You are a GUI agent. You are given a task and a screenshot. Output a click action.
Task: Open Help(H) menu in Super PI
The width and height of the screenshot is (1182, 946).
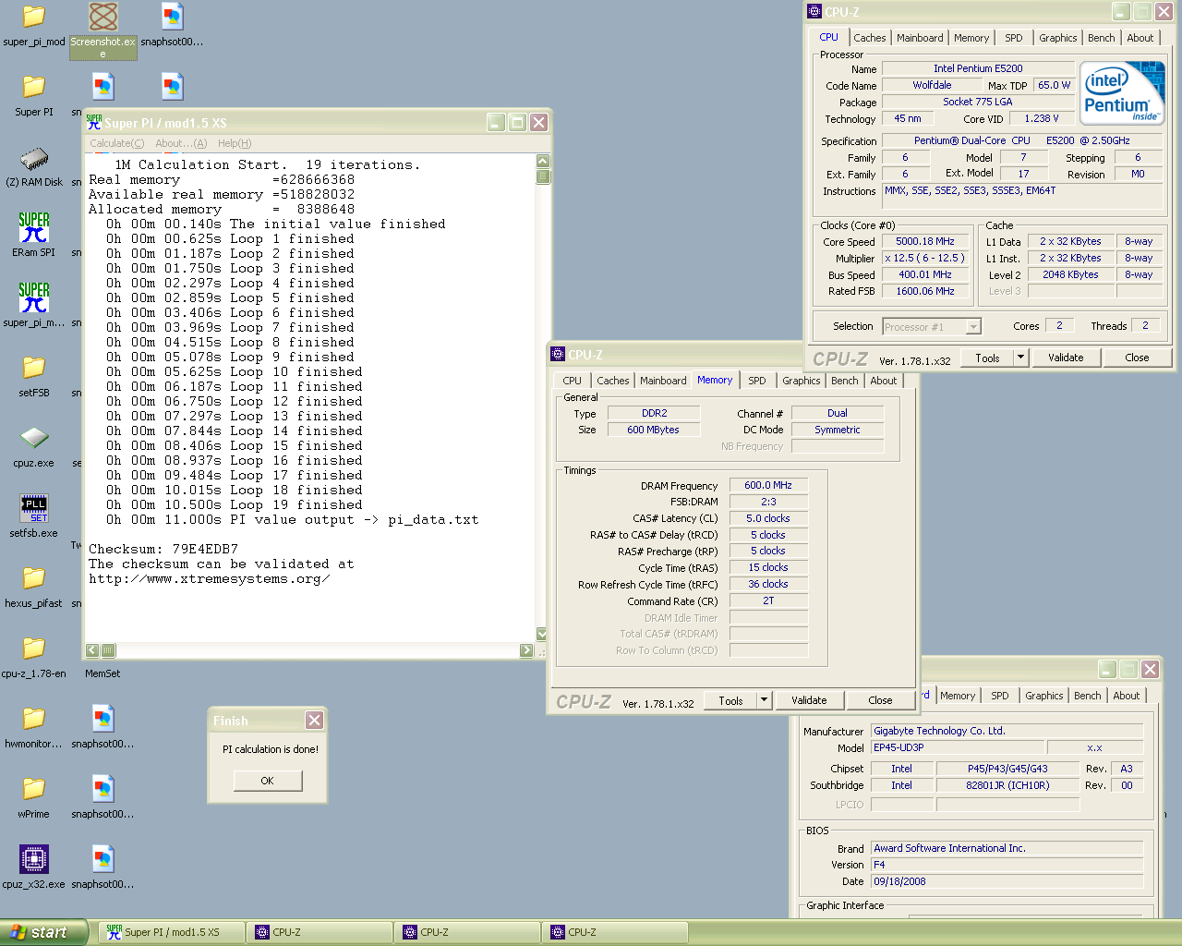pos(235,143)
